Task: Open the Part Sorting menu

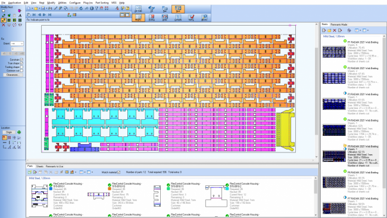Action: coord(102,2)
